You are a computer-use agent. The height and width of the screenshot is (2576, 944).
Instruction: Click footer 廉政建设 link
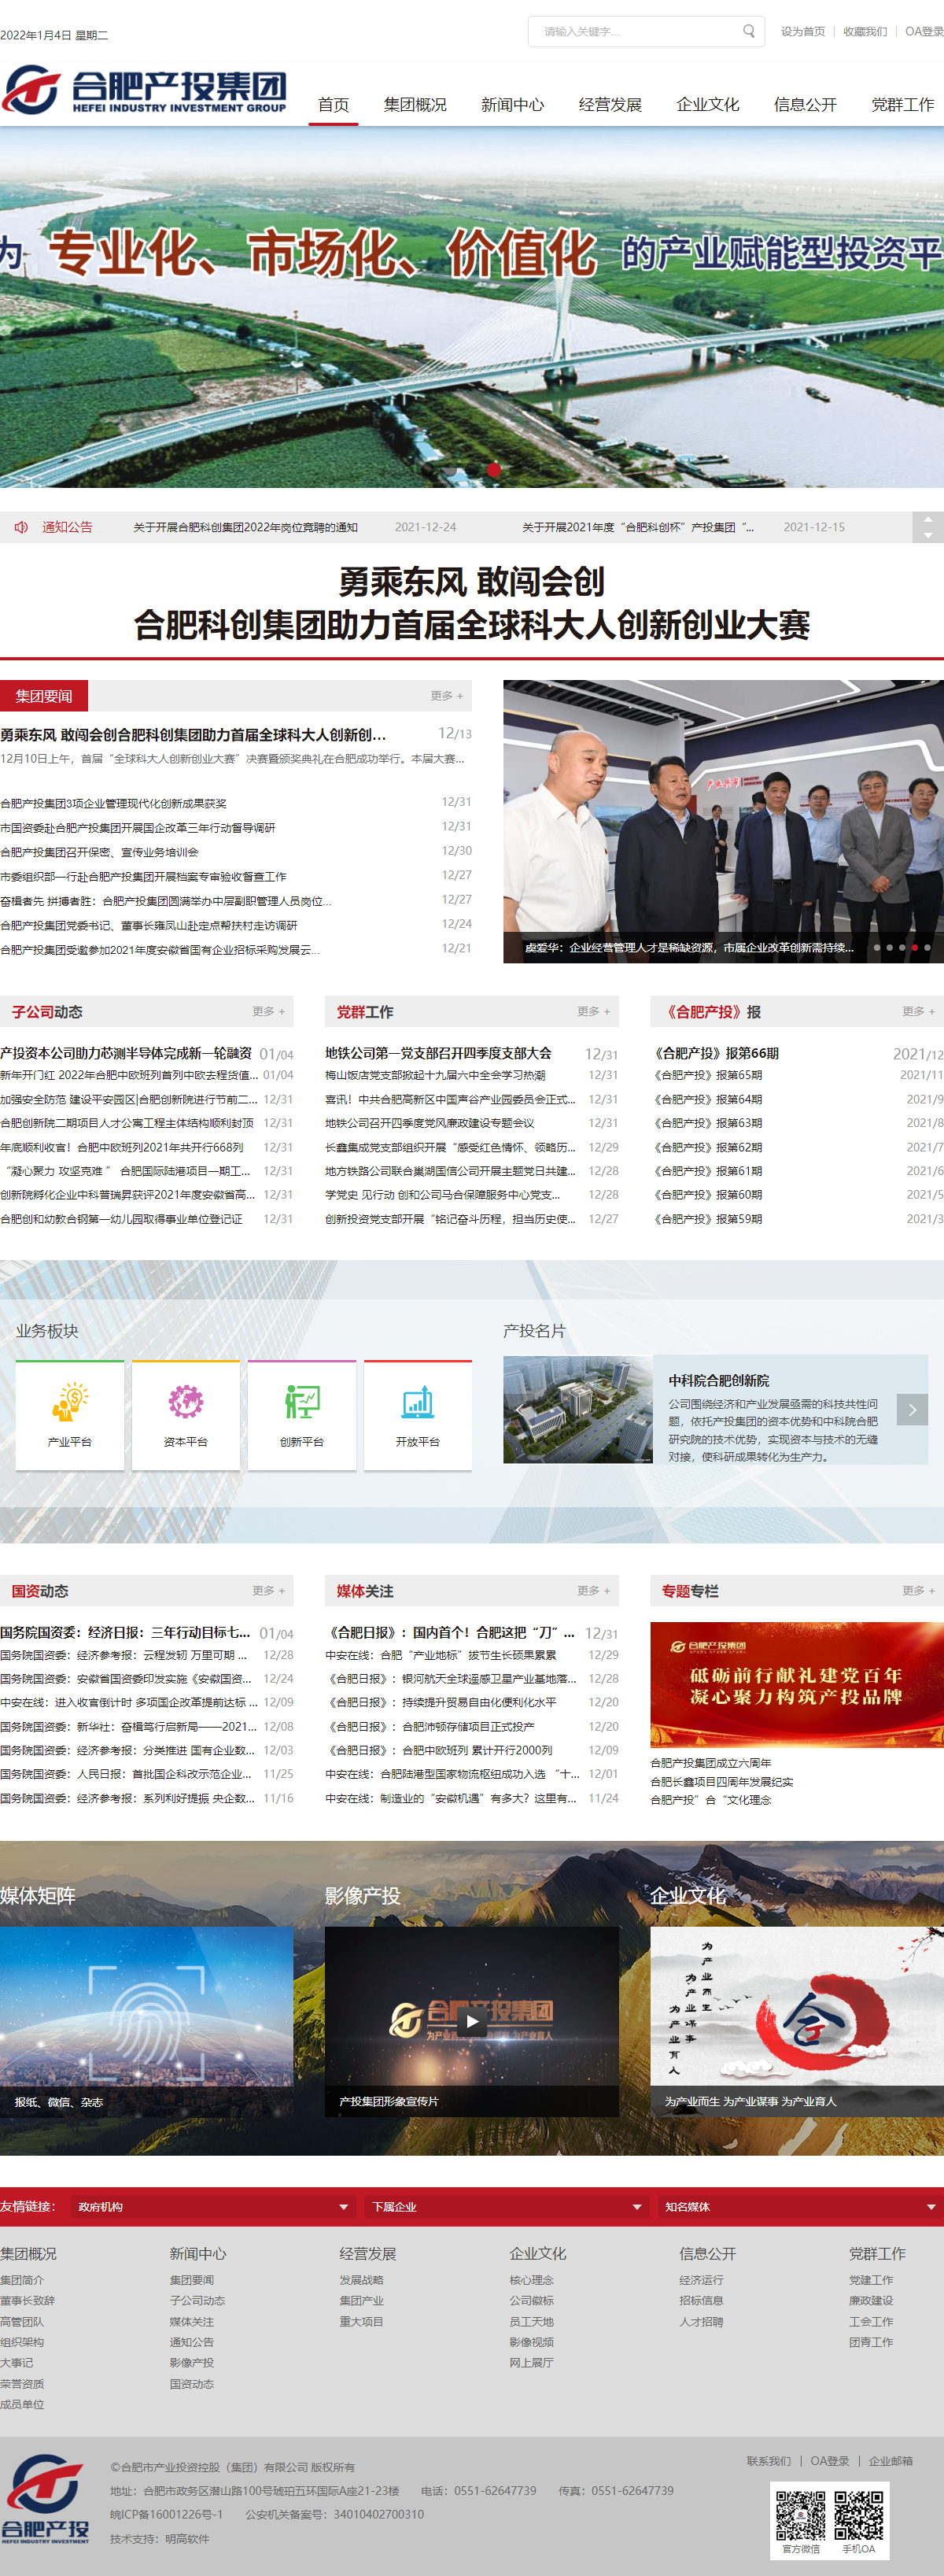[x=871, y=2301]
